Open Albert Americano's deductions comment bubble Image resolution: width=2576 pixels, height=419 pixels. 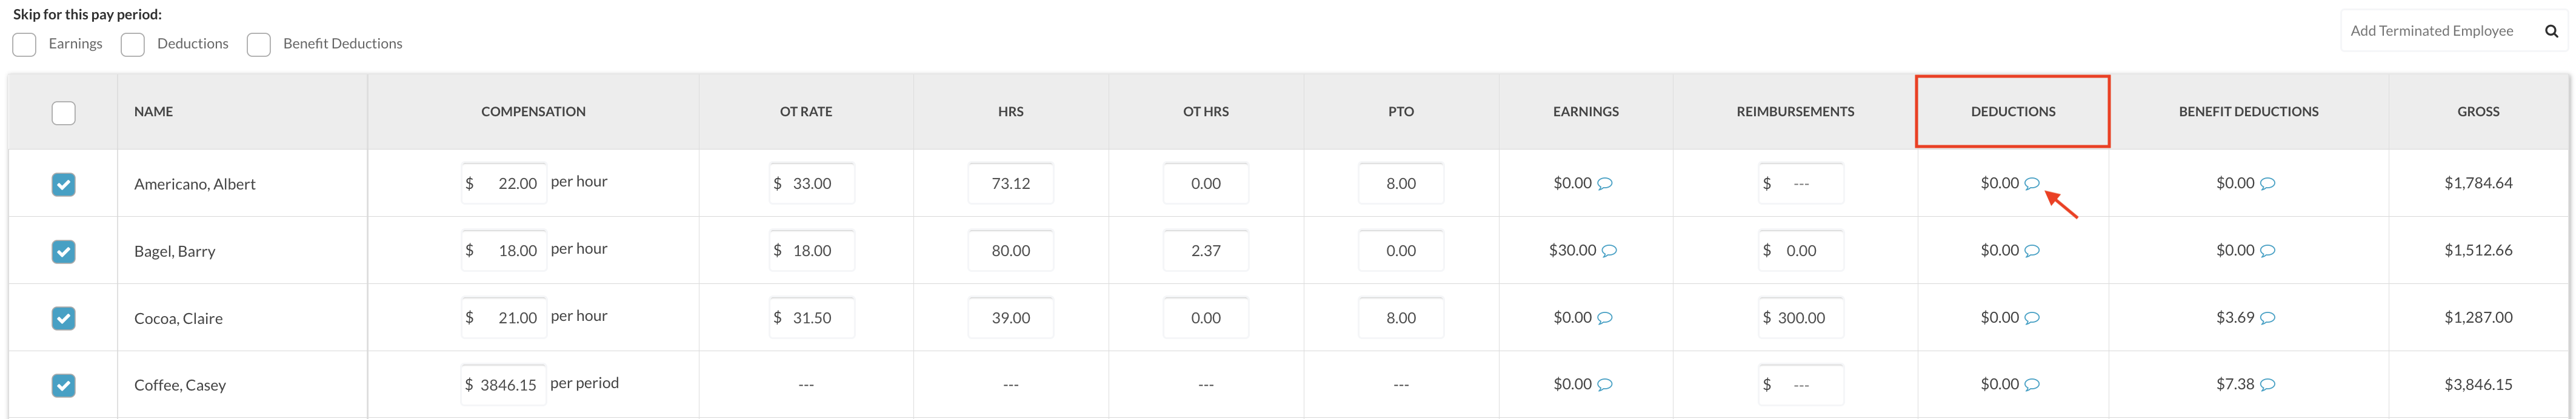2031,184
